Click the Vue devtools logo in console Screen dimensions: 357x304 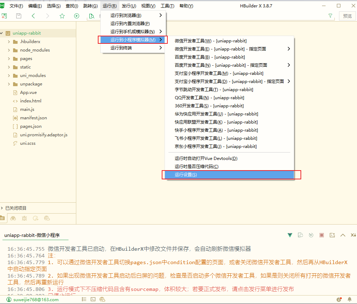290,235
